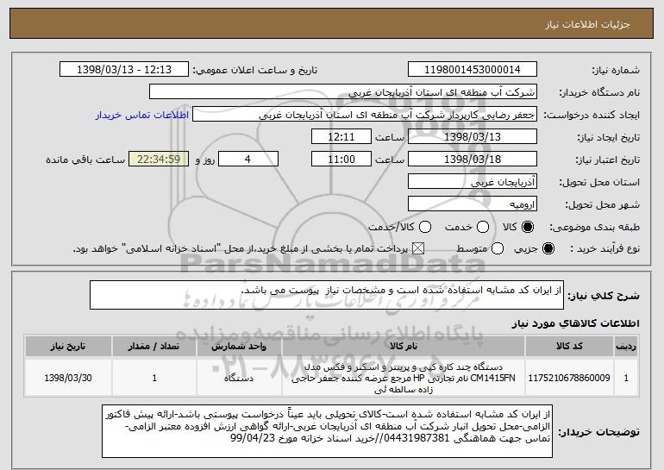Click the remaining time countdown 22:34:59
The image size is (664, 470).
tap(159, 160)
